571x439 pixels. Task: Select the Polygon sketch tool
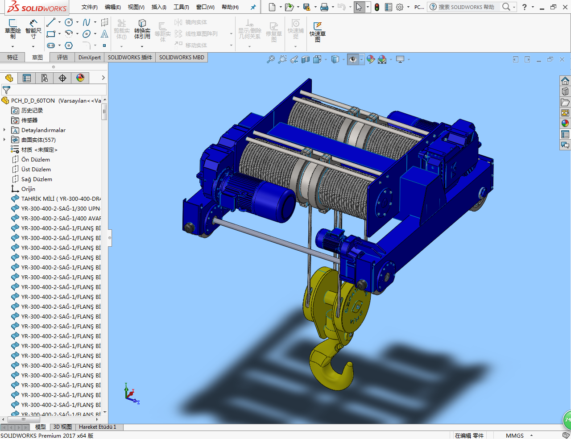point(69,46)
